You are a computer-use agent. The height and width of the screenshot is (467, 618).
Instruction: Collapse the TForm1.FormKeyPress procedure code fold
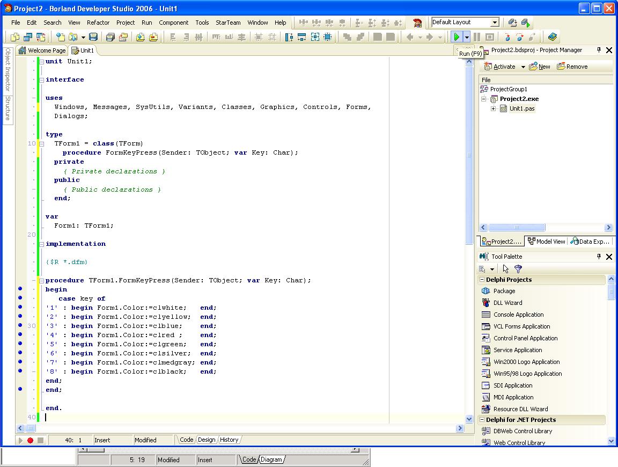(41, 280)
